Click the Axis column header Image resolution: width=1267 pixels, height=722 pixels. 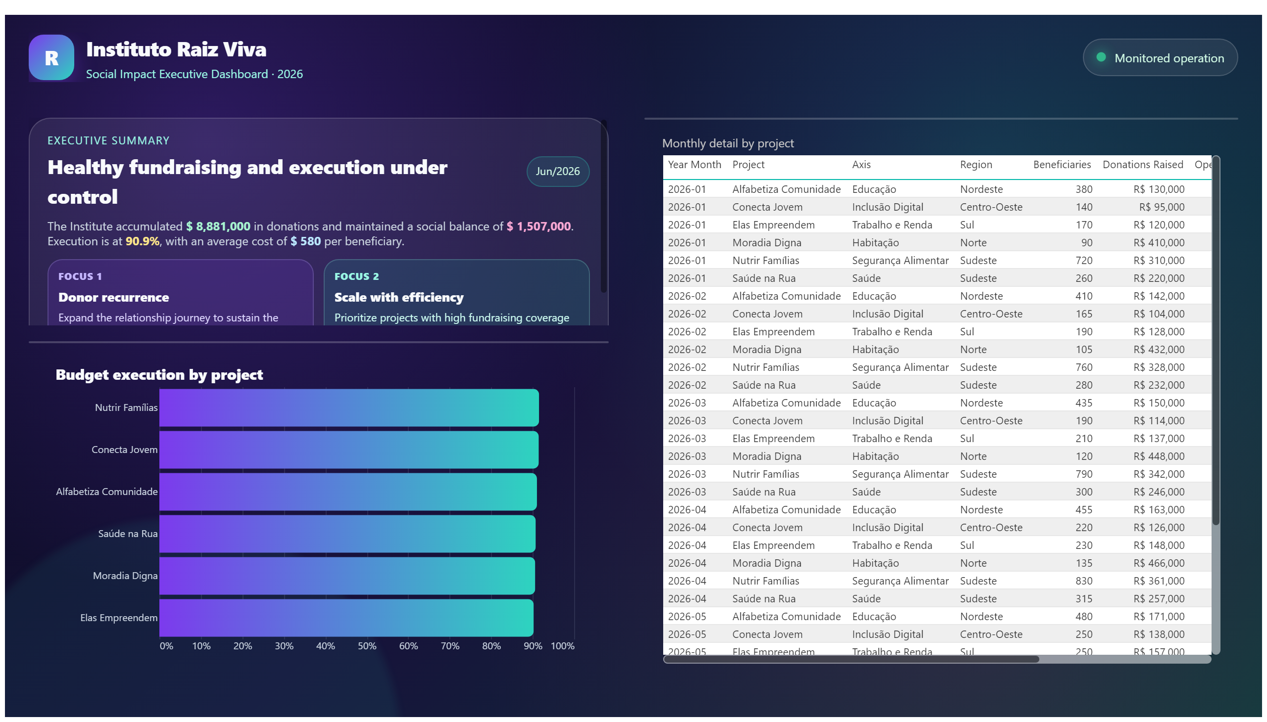click(x=861, y=165)
